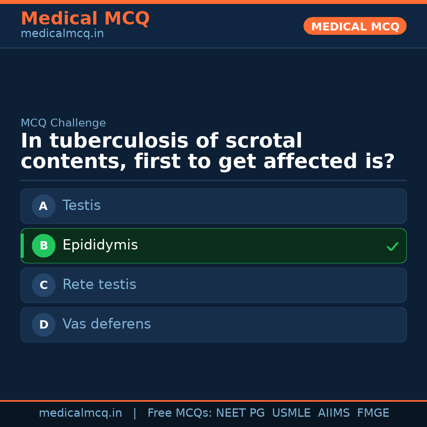Open the medicalmcq.in link in the footer
Image resolution: width=427 pixels, height=427 pixels.
80,413
